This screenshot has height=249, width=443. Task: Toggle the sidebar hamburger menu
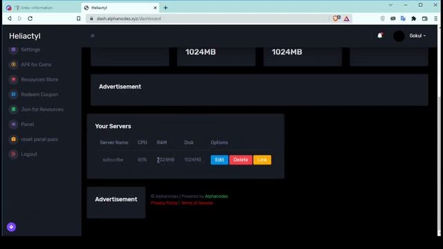(x=92, y=35)
